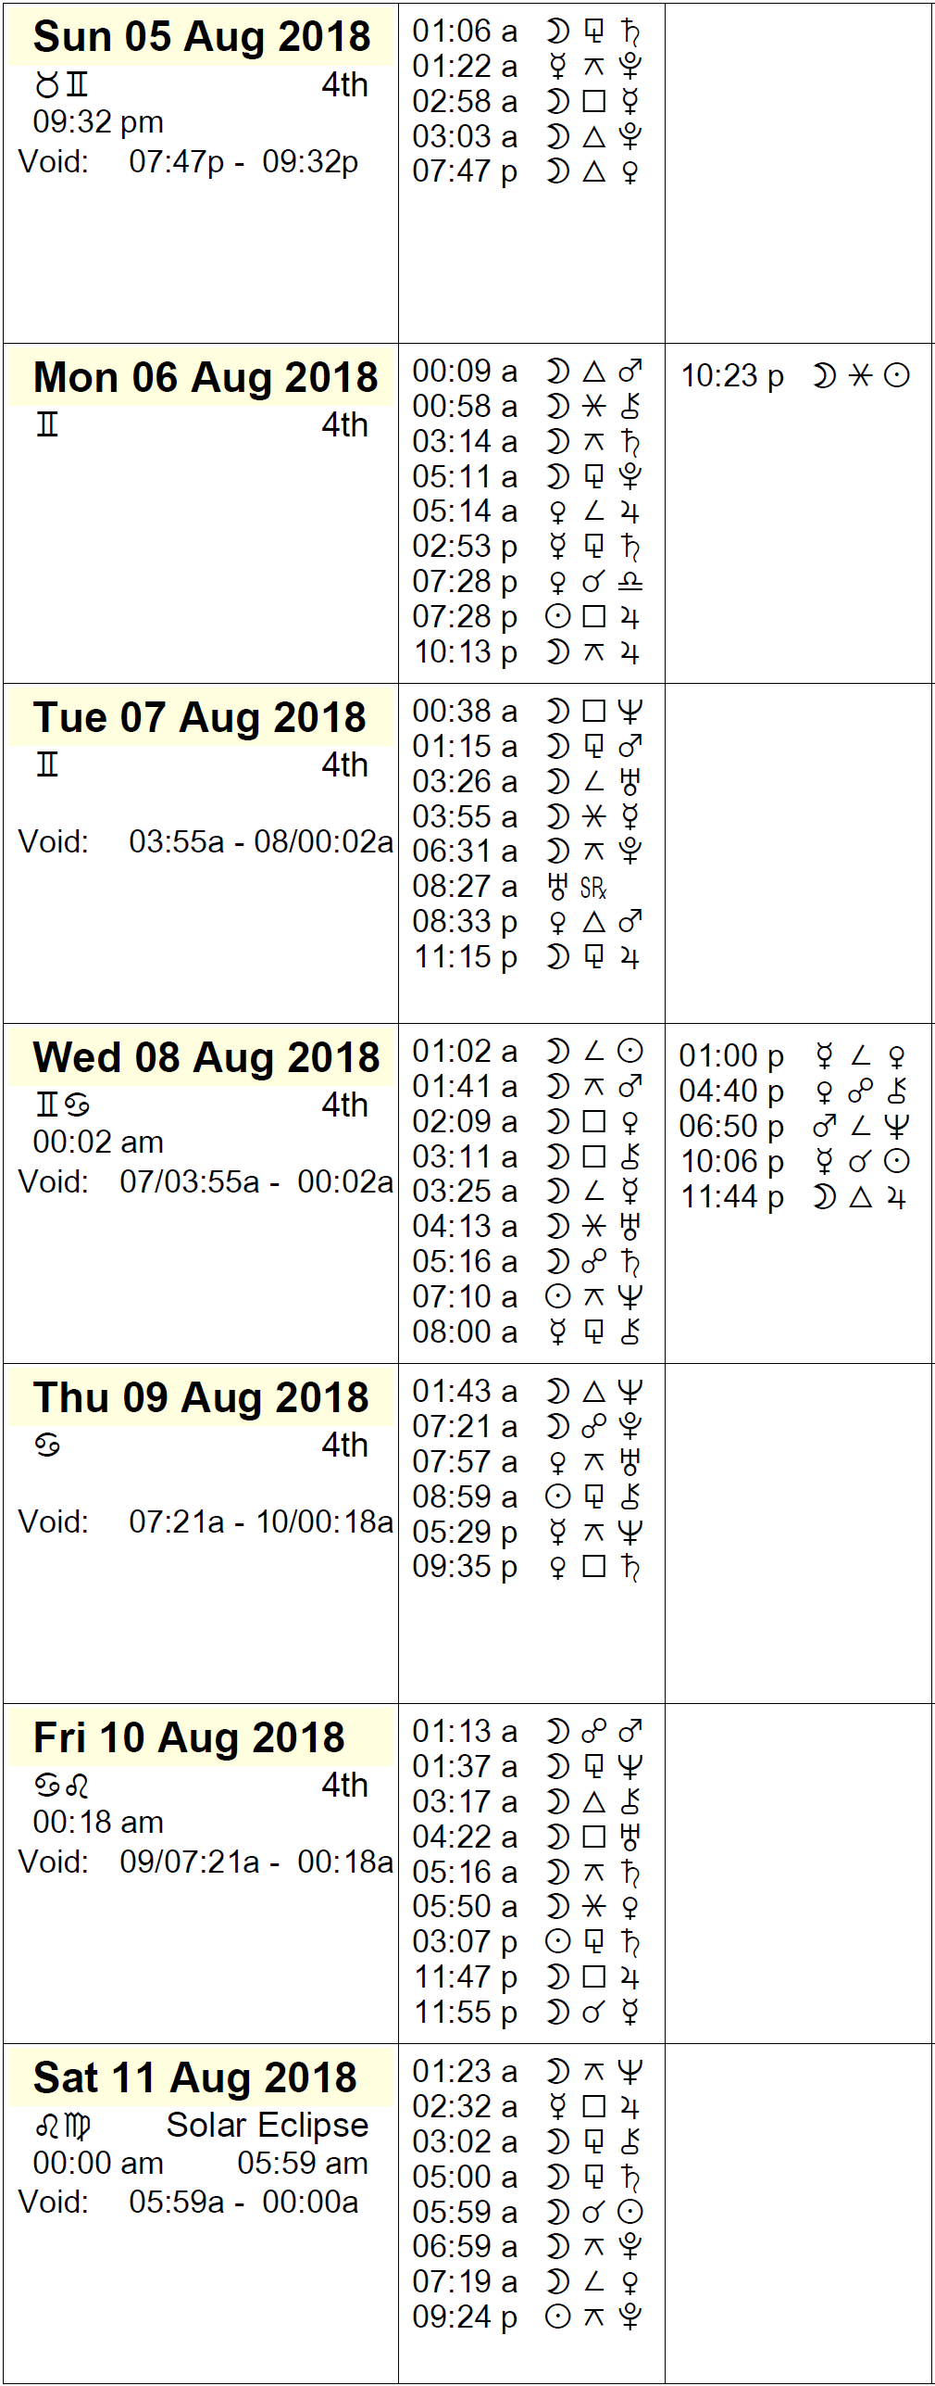Image resolution: width=935 pixels, height=2386 pixels.
Task: Click the Libra ingress symbol at 07:28 p Monday
Action: coord(630,582)
